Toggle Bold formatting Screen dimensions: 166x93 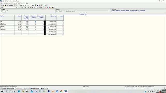pos(22,7)
